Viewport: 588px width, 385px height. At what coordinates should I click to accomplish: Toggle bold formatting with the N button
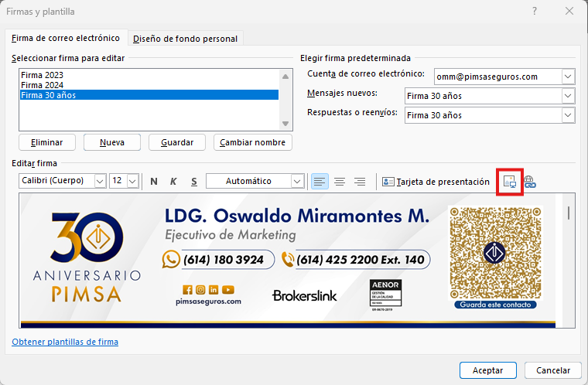click(x=154, y=182)
